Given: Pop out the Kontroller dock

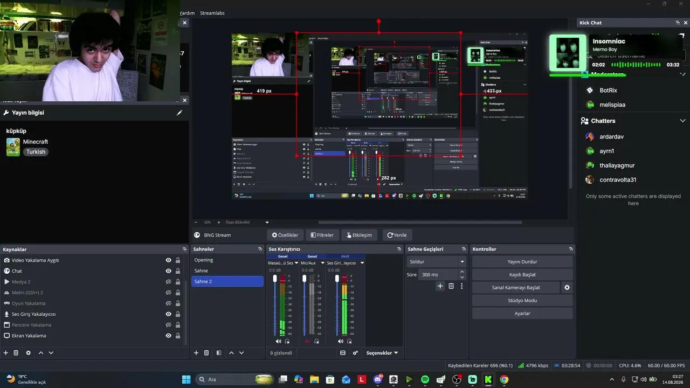Looking at the screenshot, I should click(x=571, y=249).
